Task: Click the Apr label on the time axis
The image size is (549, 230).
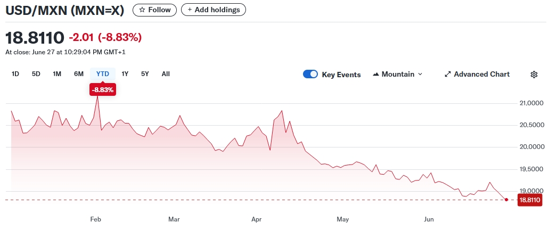Action: pos(257,219)
